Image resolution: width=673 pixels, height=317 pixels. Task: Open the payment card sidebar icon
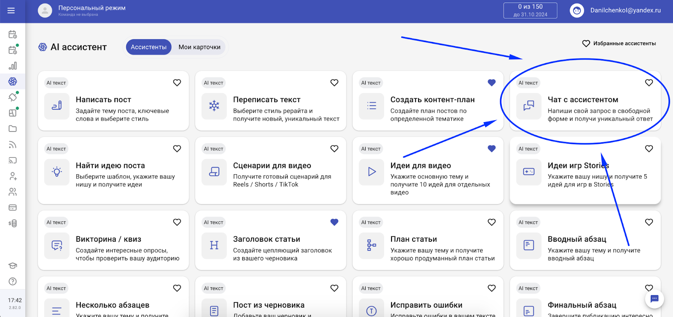(13, 207)
